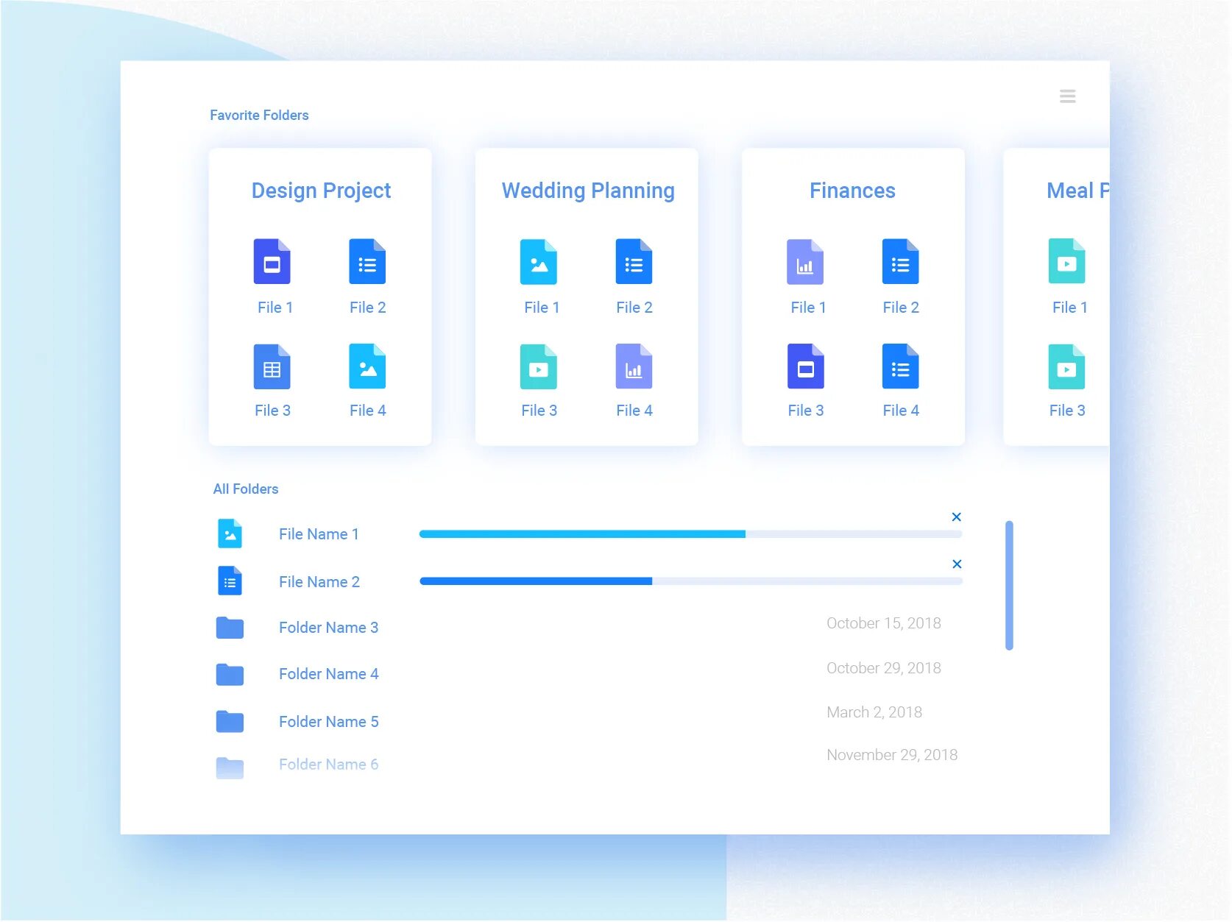The height and width of the screenshot is (922, 1232).
Task: Click the File Name 1 progress bar
Action: 691,534
